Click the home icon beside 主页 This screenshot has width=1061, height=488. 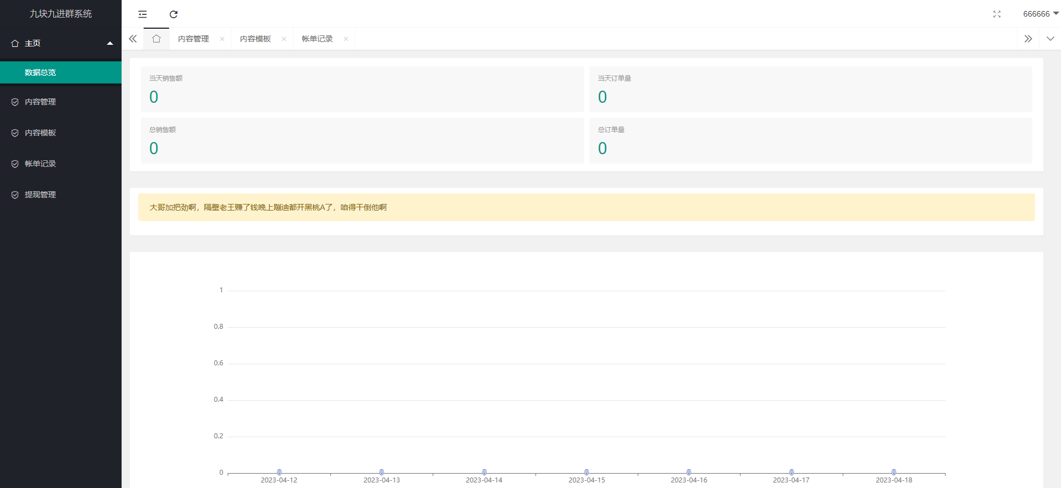click(x=15, y=43)
